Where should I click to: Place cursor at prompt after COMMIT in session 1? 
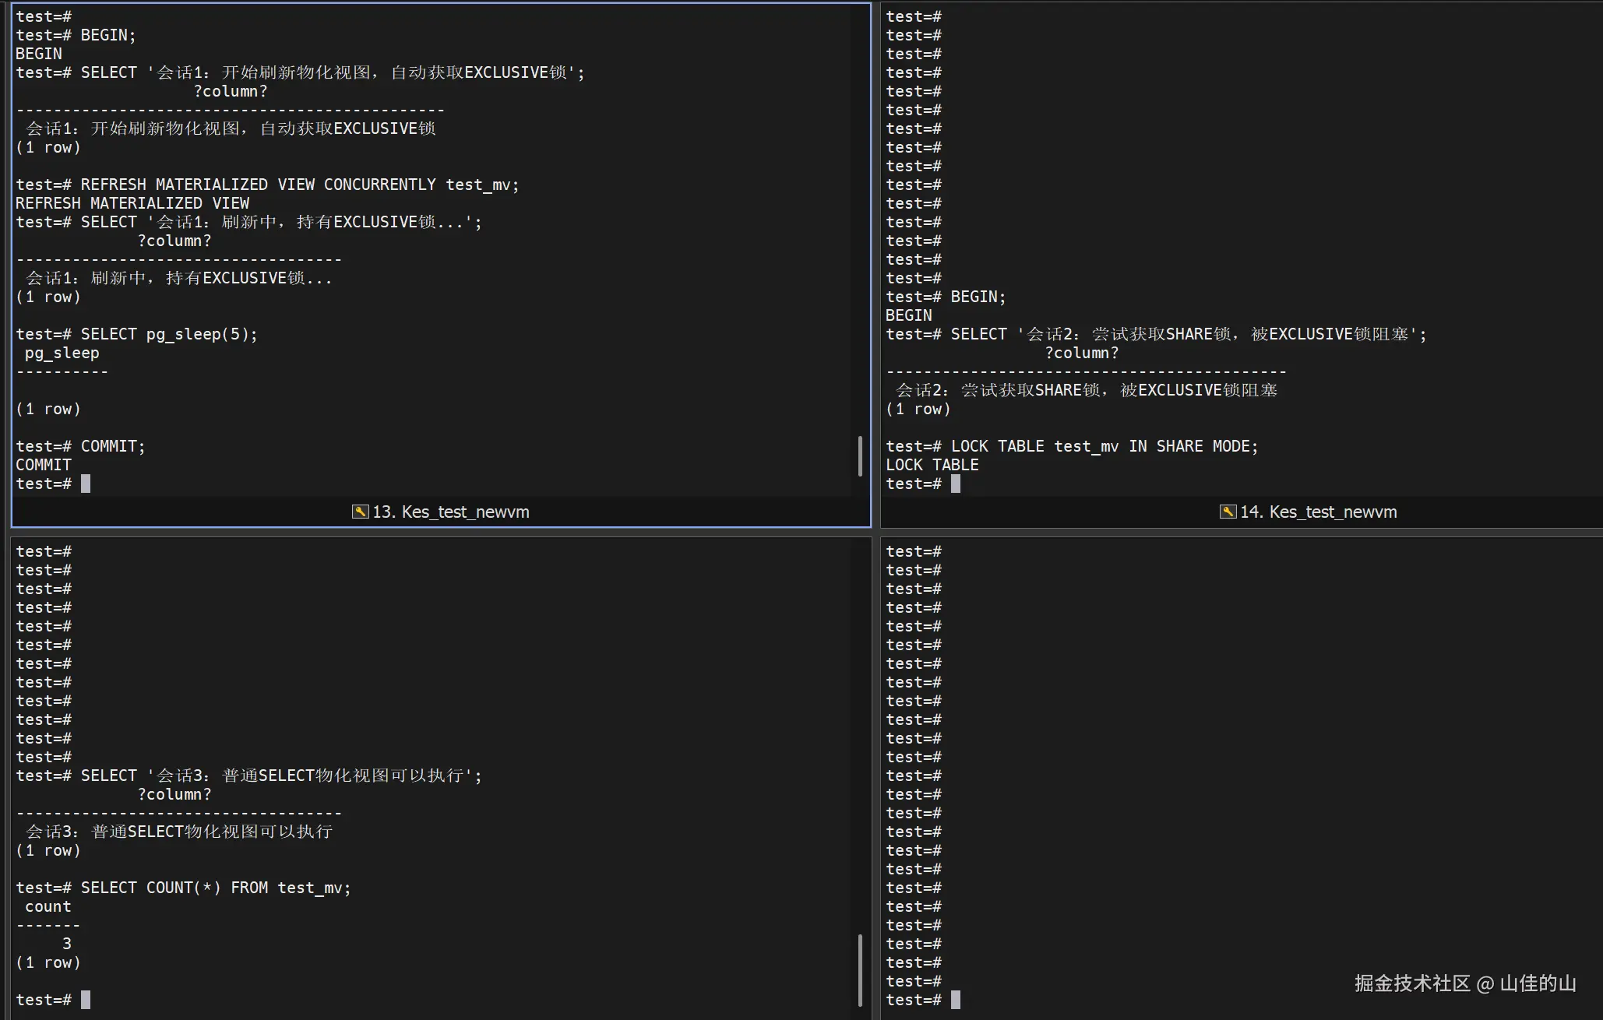tap(85, 484)
